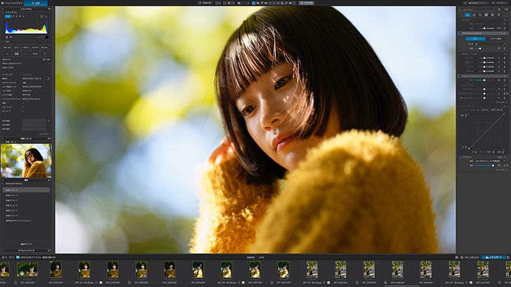Click the correction search field in right panel

click(x=478, y=10)
